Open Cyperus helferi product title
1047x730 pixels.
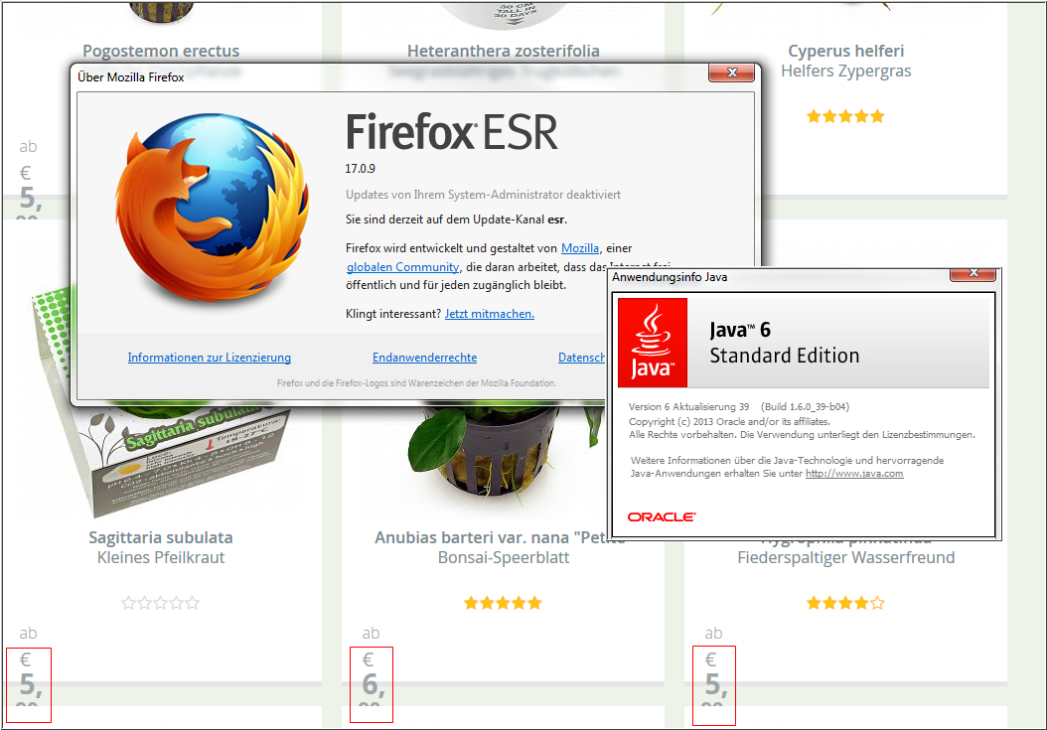[846, 51]
